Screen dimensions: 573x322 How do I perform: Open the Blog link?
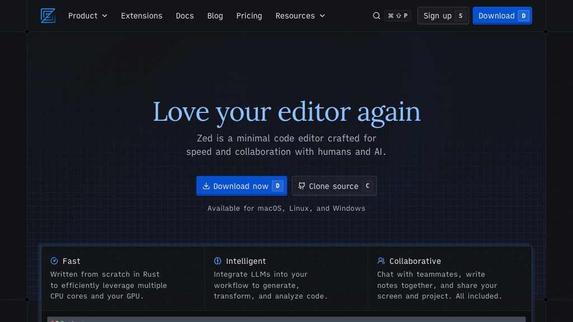(215, 16)
